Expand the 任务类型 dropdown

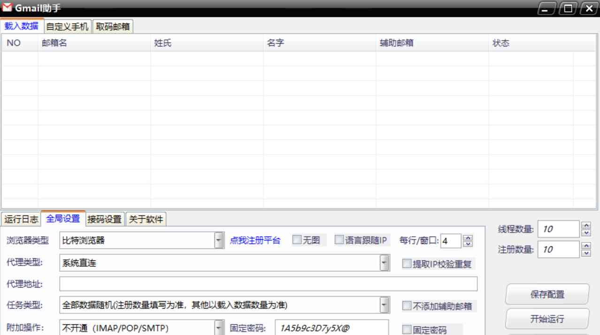(385, 305)
